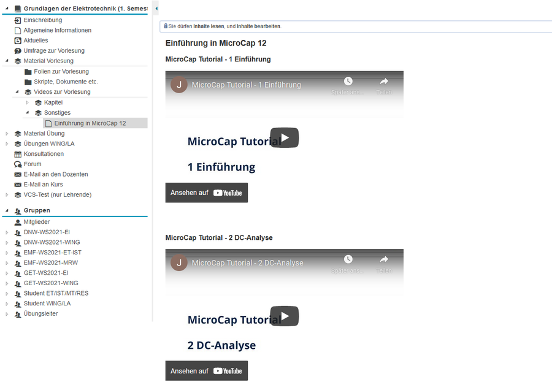Viewport: 552px width, 390px height.
Task: Expand the Material Übung node
Action: point(7,134)
